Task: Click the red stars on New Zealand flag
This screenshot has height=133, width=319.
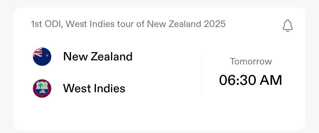Action: click(x=46, y=57)
